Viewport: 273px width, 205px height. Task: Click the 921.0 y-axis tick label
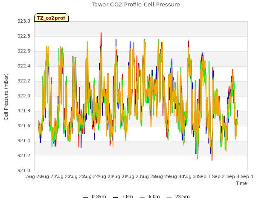click(x=24, y=170)
